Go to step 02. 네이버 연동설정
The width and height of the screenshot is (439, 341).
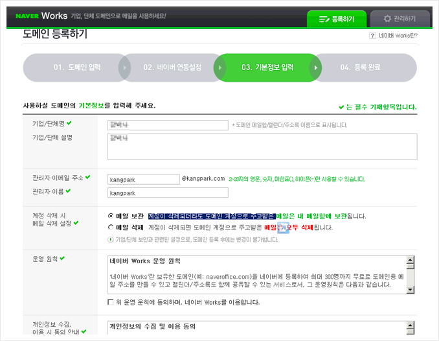click(172, 67)
